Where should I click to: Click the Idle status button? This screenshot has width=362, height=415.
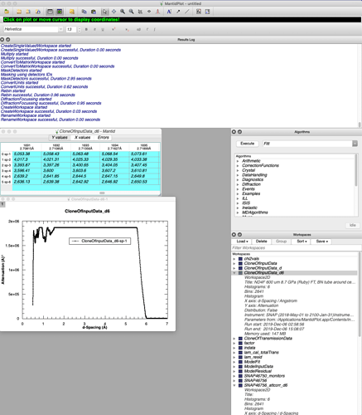(352, 225)
